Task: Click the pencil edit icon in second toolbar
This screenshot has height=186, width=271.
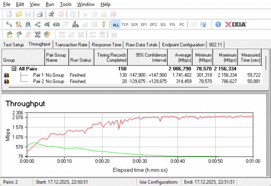Action: [75, 24]
